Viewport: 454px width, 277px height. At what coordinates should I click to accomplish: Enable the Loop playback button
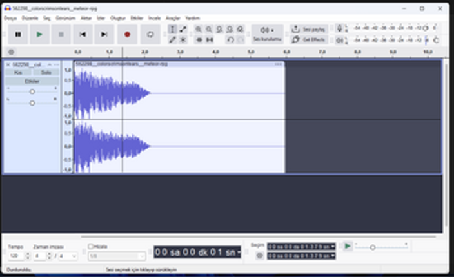[150, 34]
